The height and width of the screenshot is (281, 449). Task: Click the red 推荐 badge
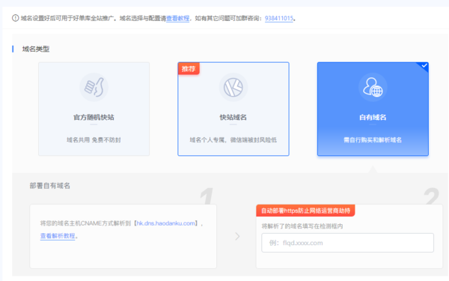pos(189,69)
